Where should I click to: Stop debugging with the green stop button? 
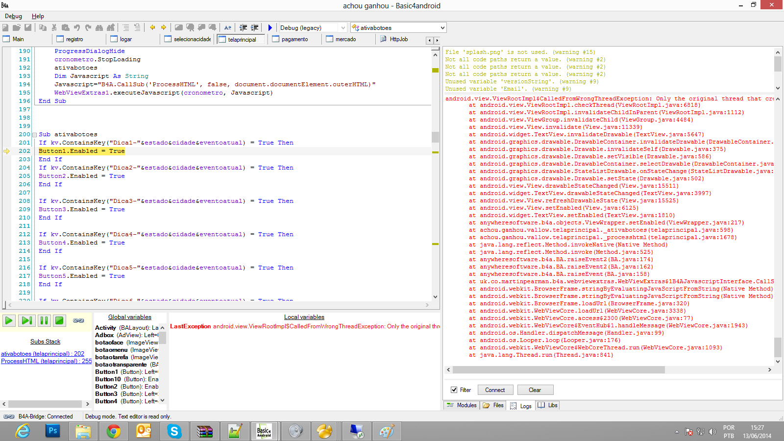(59, 321)
